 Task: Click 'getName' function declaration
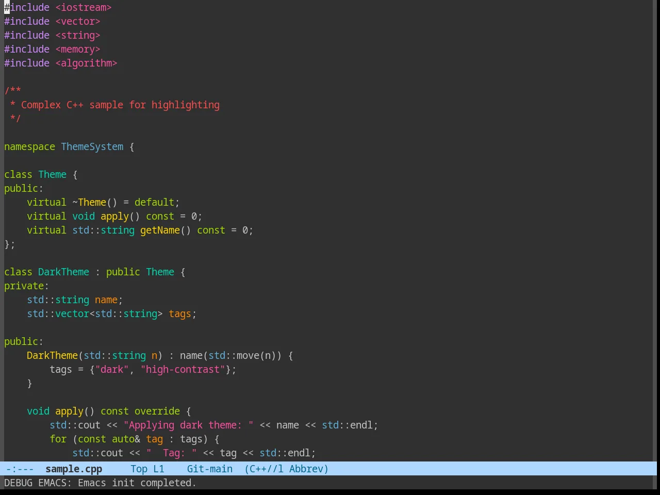160,230
